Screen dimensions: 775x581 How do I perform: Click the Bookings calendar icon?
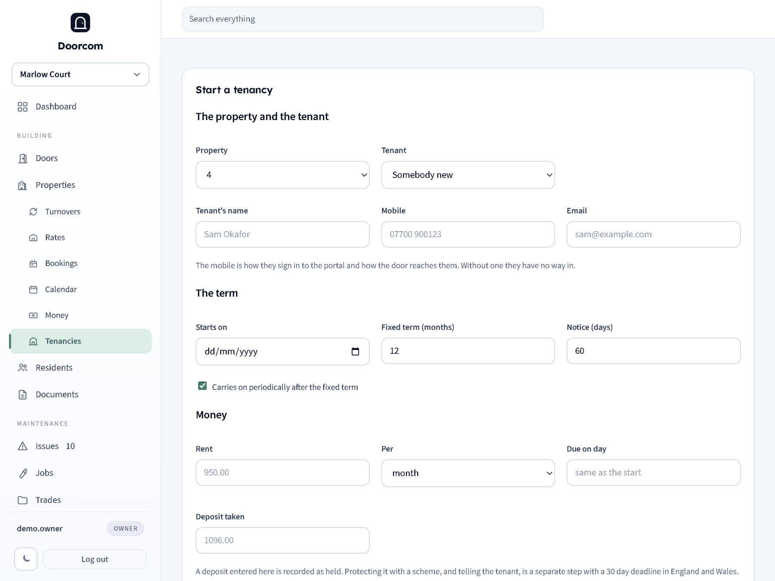[33, 263]
